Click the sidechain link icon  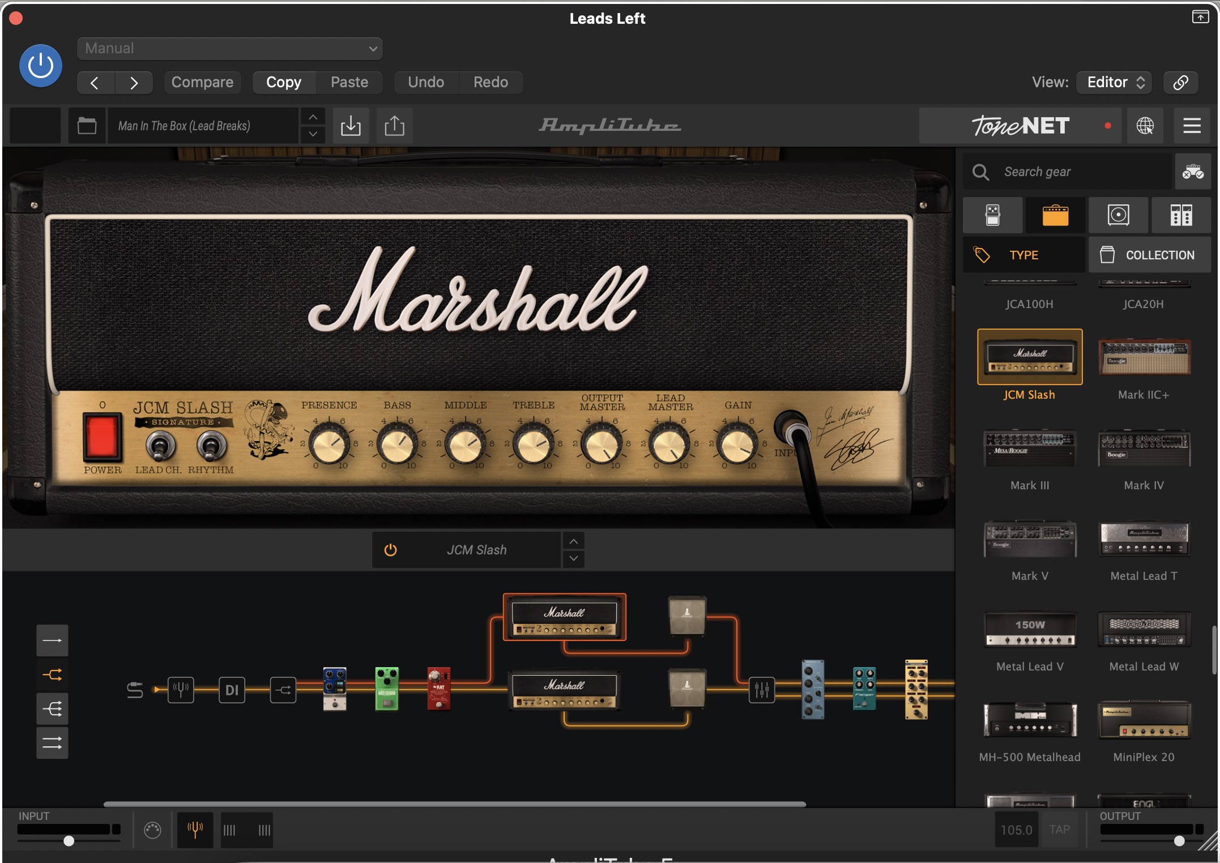tap(1180, 83)
